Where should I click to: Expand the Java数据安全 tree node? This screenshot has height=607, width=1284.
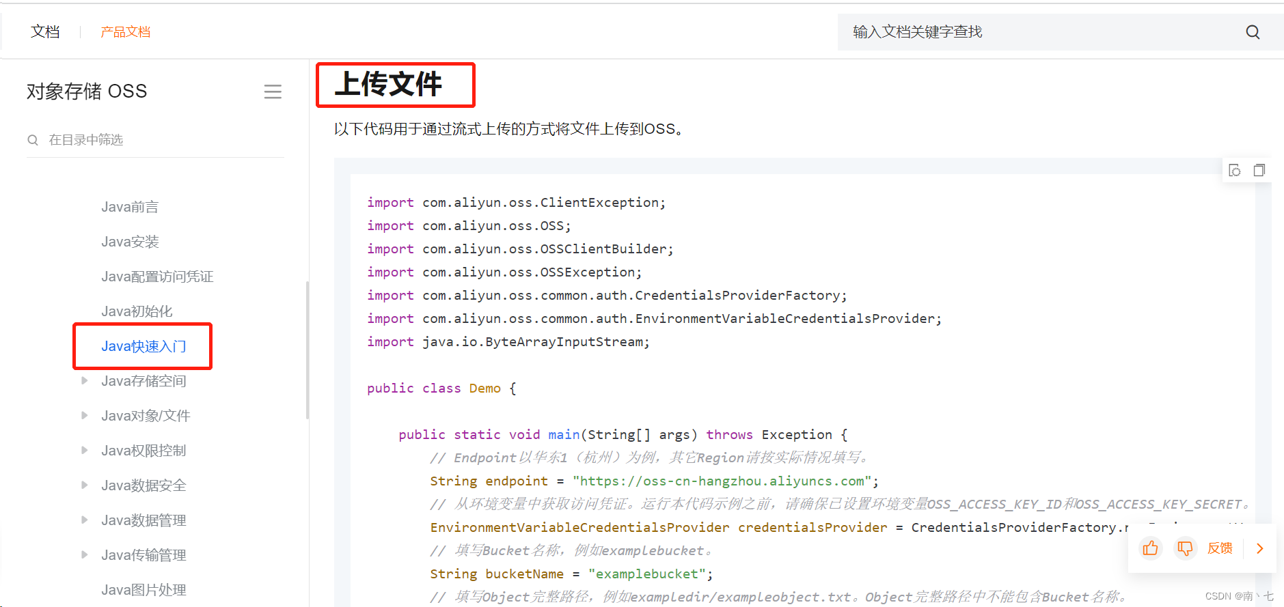click(x=84, y=485)
